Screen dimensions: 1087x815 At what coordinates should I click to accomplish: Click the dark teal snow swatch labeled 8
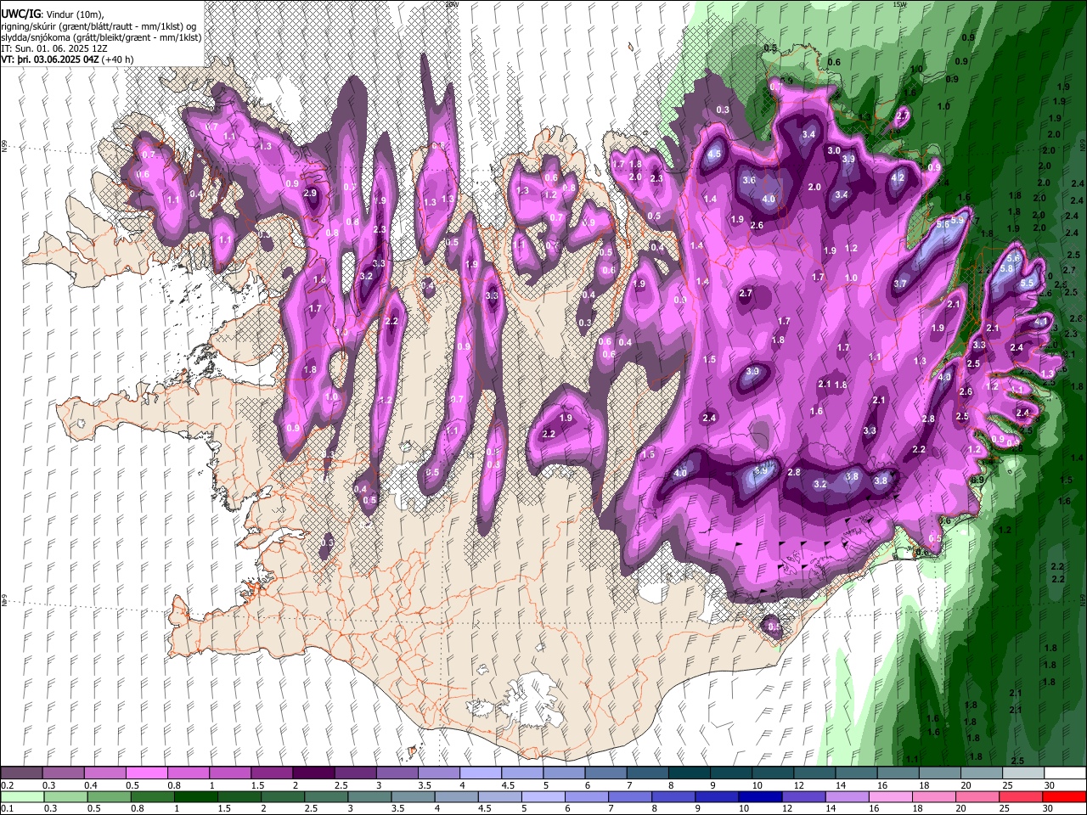[690, 773]
